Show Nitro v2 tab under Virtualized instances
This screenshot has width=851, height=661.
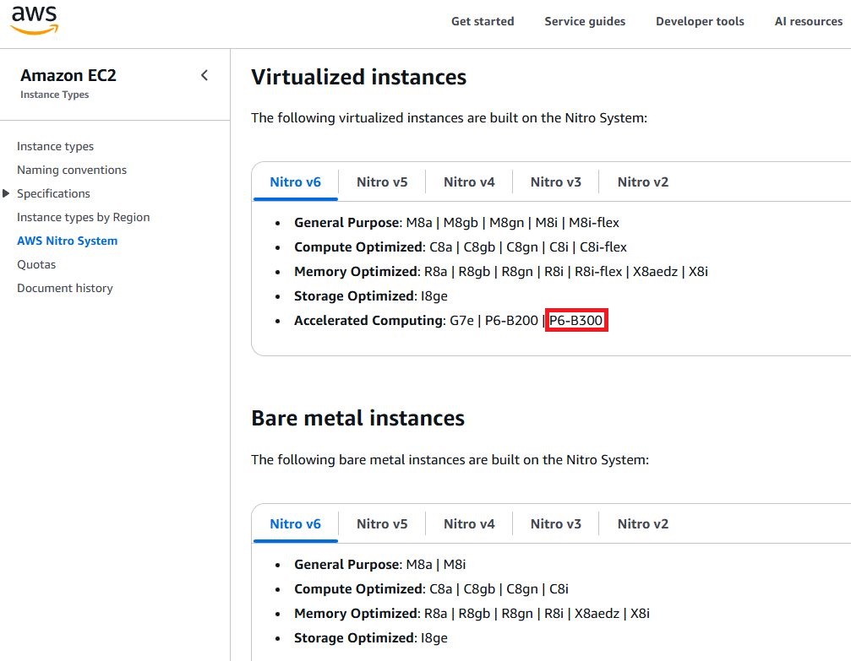pos(642,182)
